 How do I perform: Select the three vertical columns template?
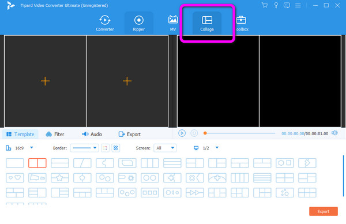coord(150,163)
